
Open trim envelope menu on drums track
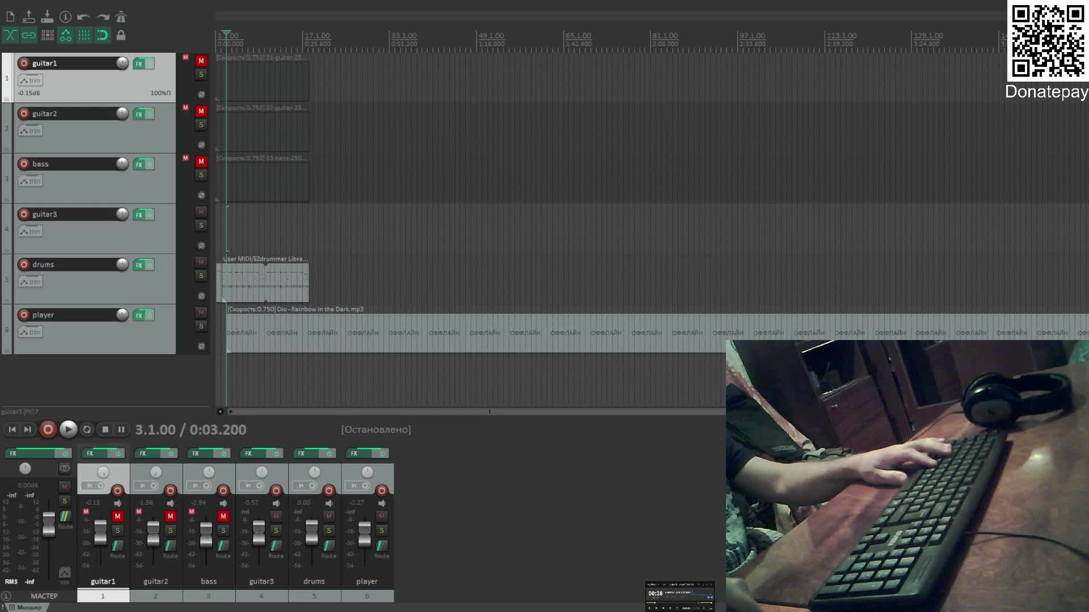30,282
